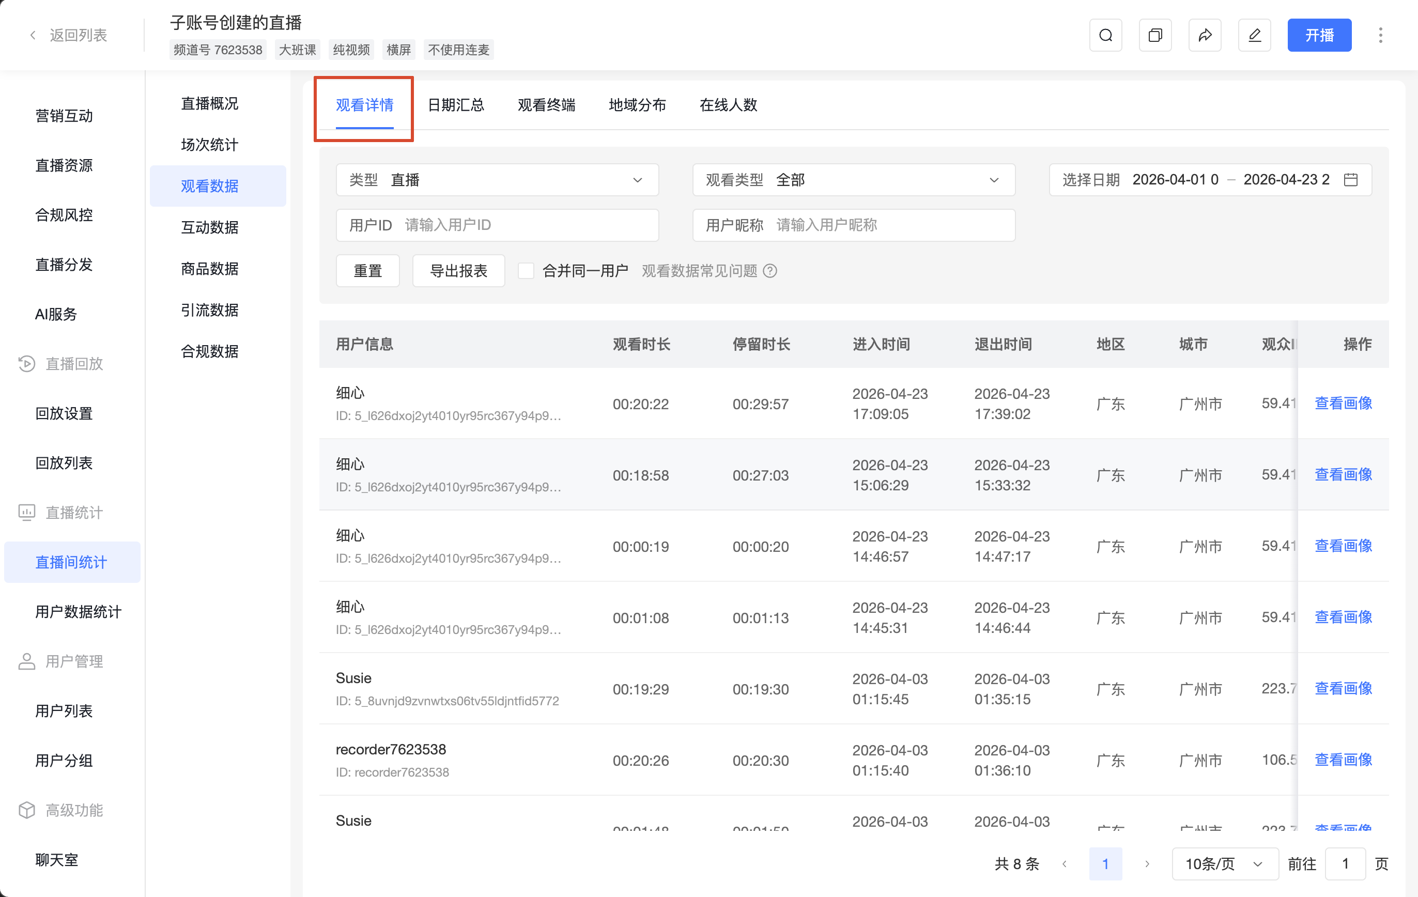
Task: Click the help question mark icon
Action: pos(769,271)
